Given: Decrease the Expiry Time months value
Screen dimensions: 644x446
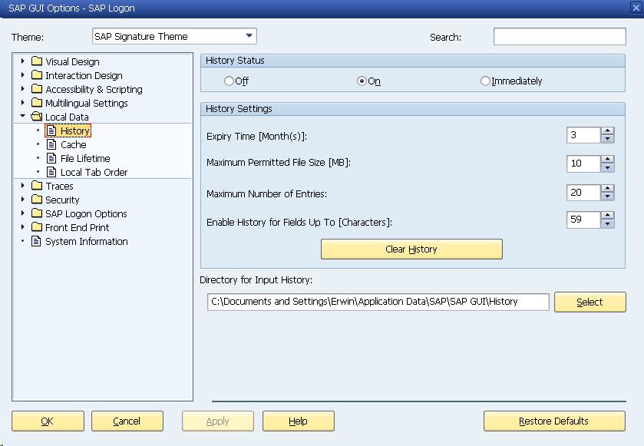Looking at the screenshot, I should click(607, 139).
